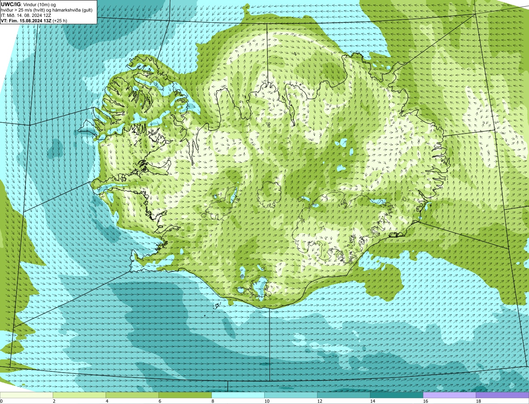529x404 pixels.
Task: Select the 12–14 m/s medium teal legend swatch
Action: click(x=344, y=395)
